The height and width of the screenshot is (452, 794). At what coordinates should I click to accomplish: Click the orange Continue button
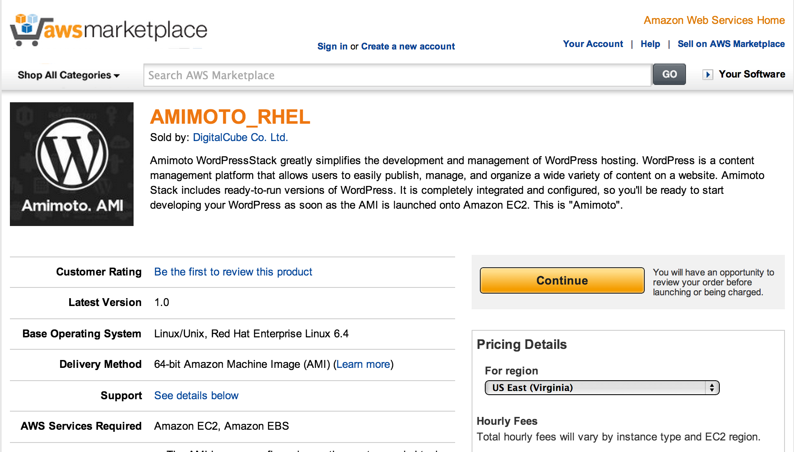coord(562,280)
